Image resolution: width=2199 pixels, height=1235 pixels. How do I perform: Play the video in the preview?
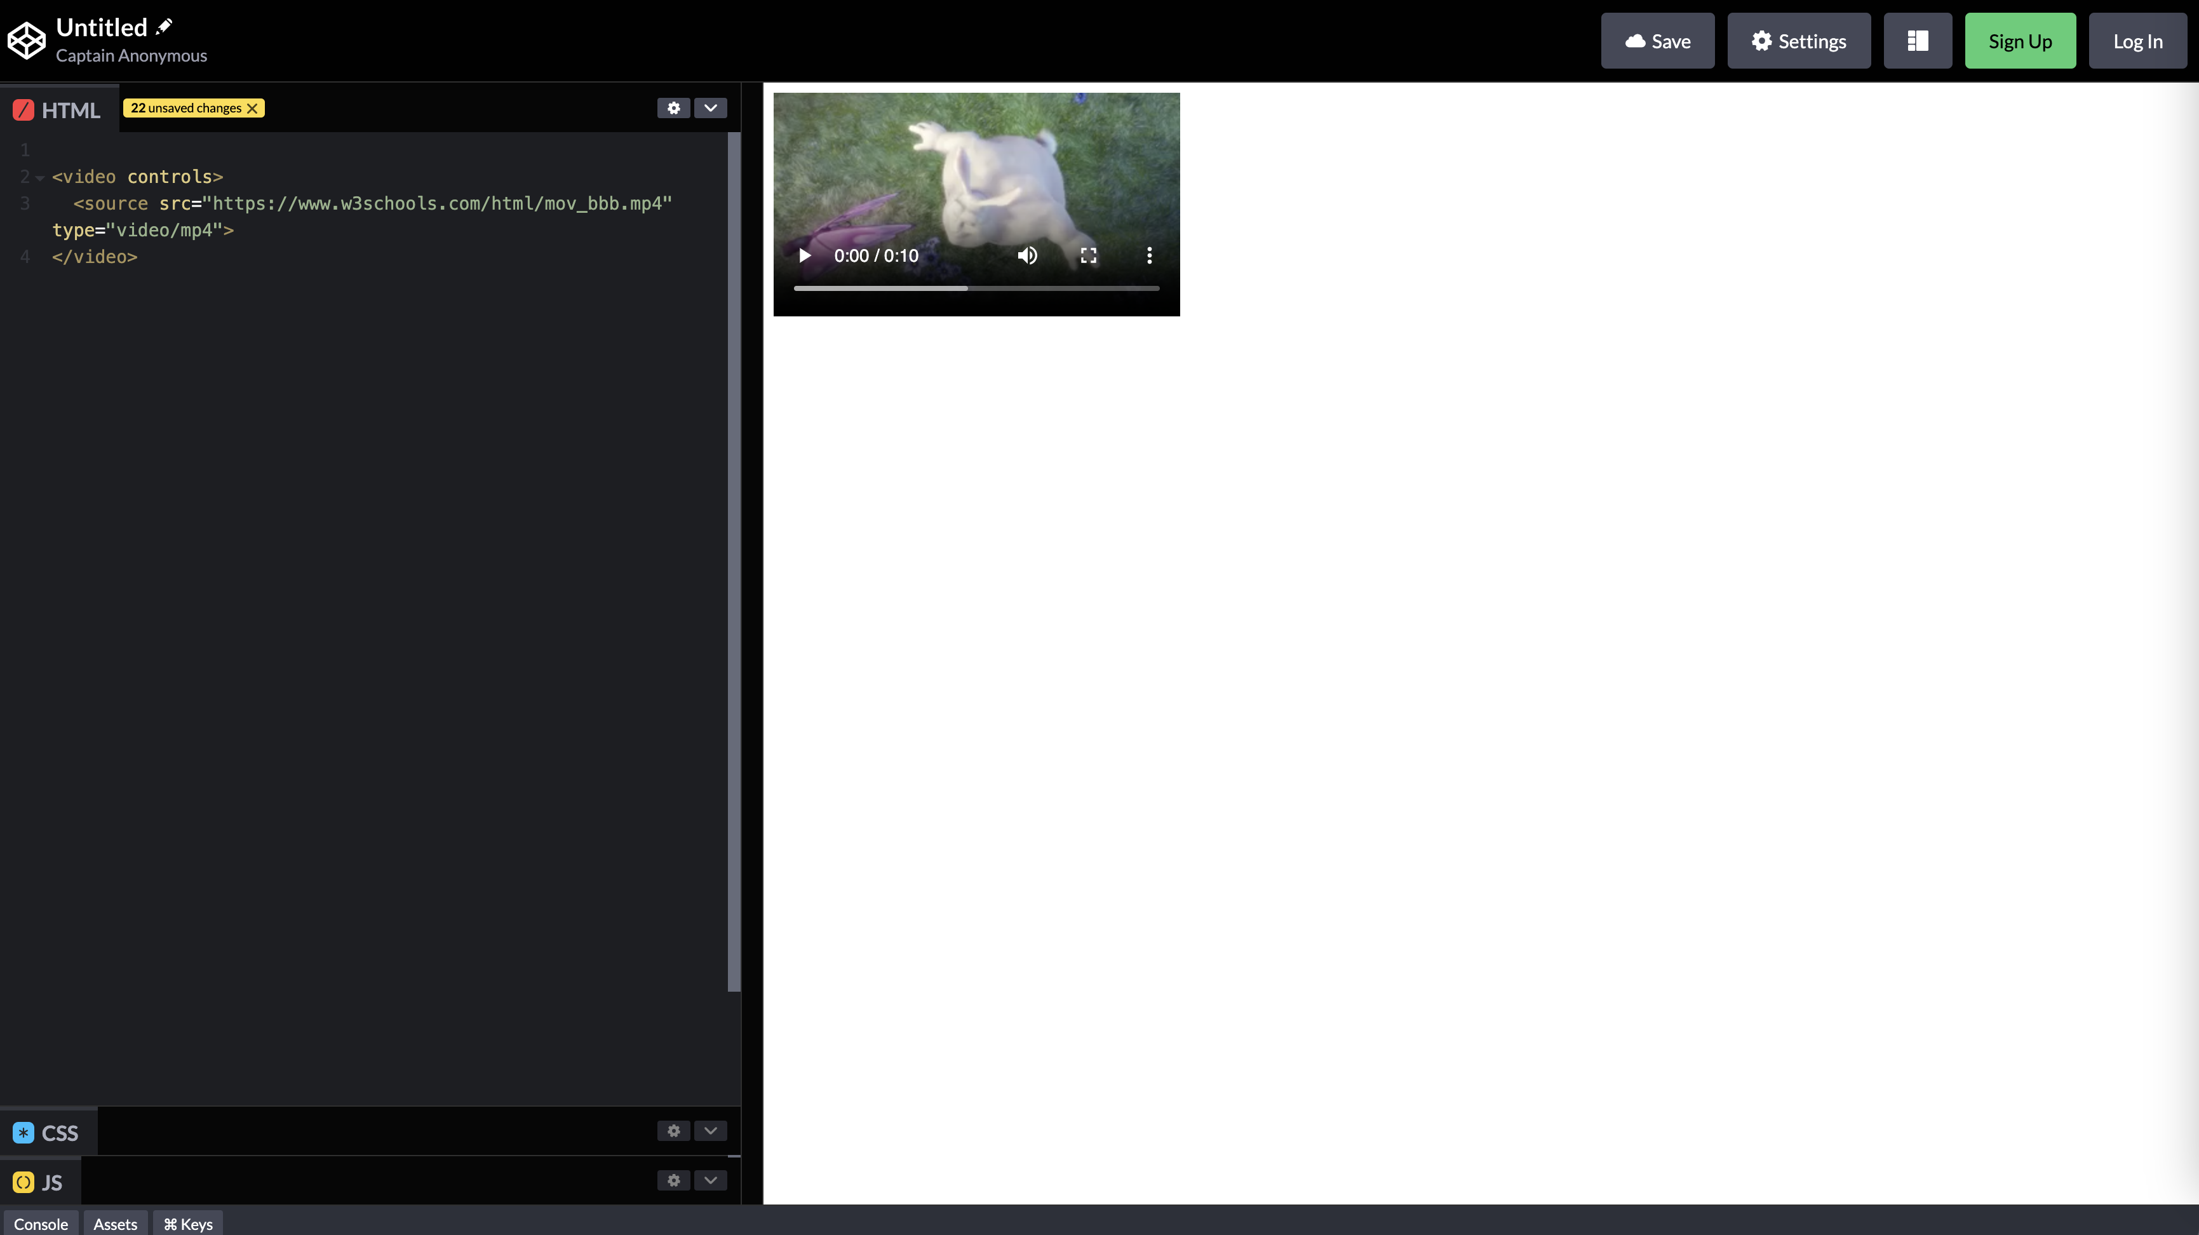point(804,255)
